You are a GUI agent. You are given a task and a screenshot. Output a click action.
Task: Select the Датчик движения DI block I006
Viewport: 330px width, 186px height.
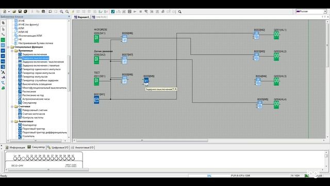(96, 60)
